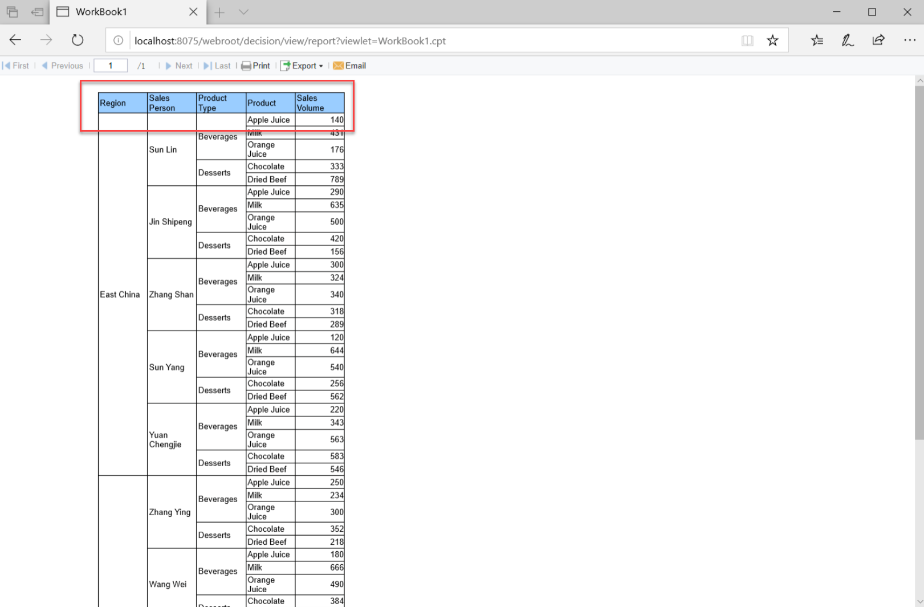Click the Region column header
The width and height of the screenshot is (924, 607).
pos(123,103)
